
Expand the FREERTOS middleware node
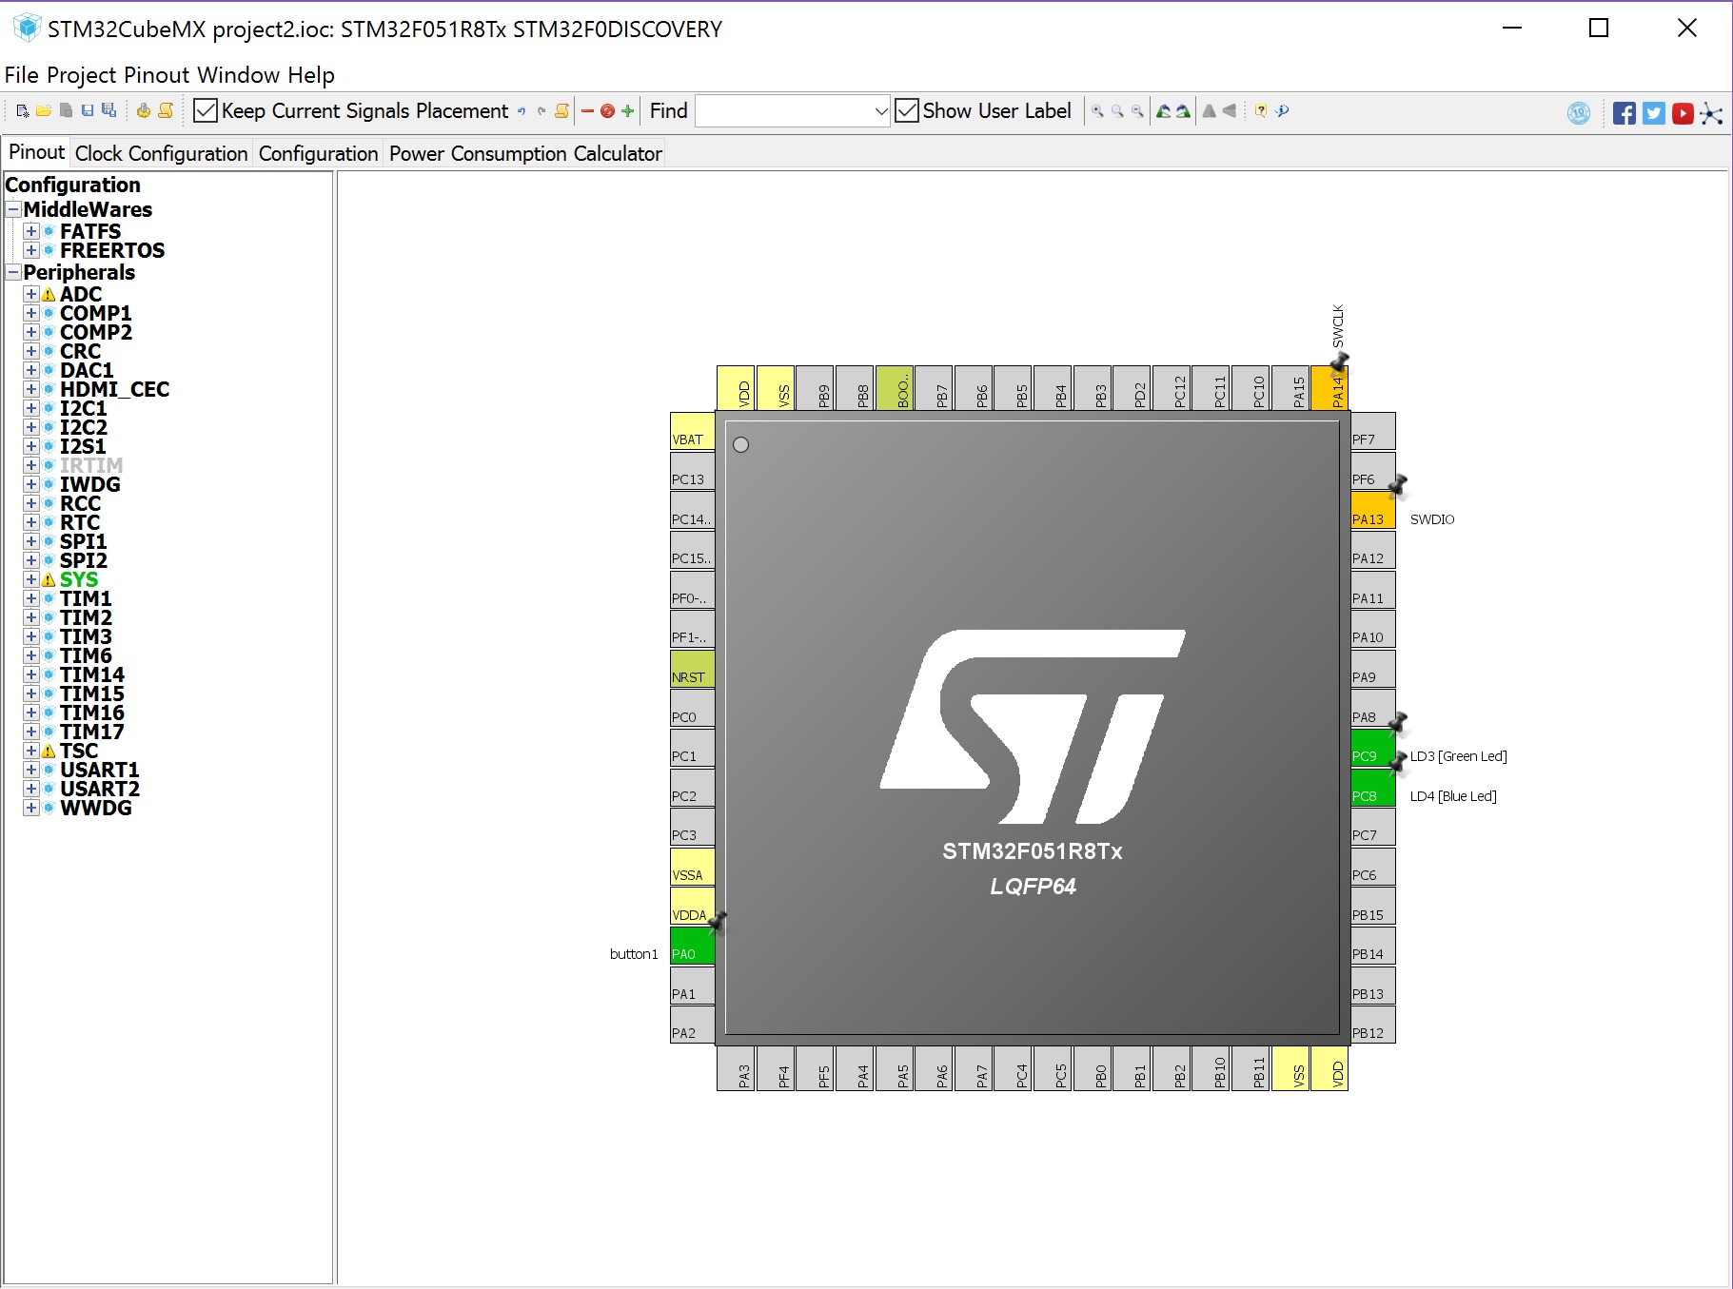(31, 250)
